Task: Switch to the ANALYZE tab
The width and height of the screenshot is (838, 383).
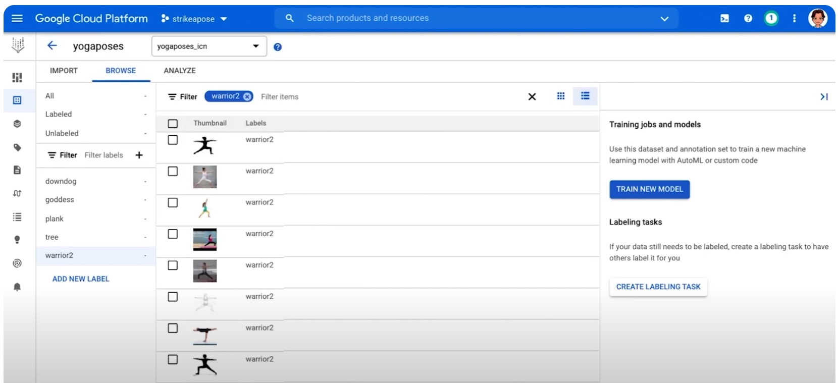Action: (x=179, y=71)
